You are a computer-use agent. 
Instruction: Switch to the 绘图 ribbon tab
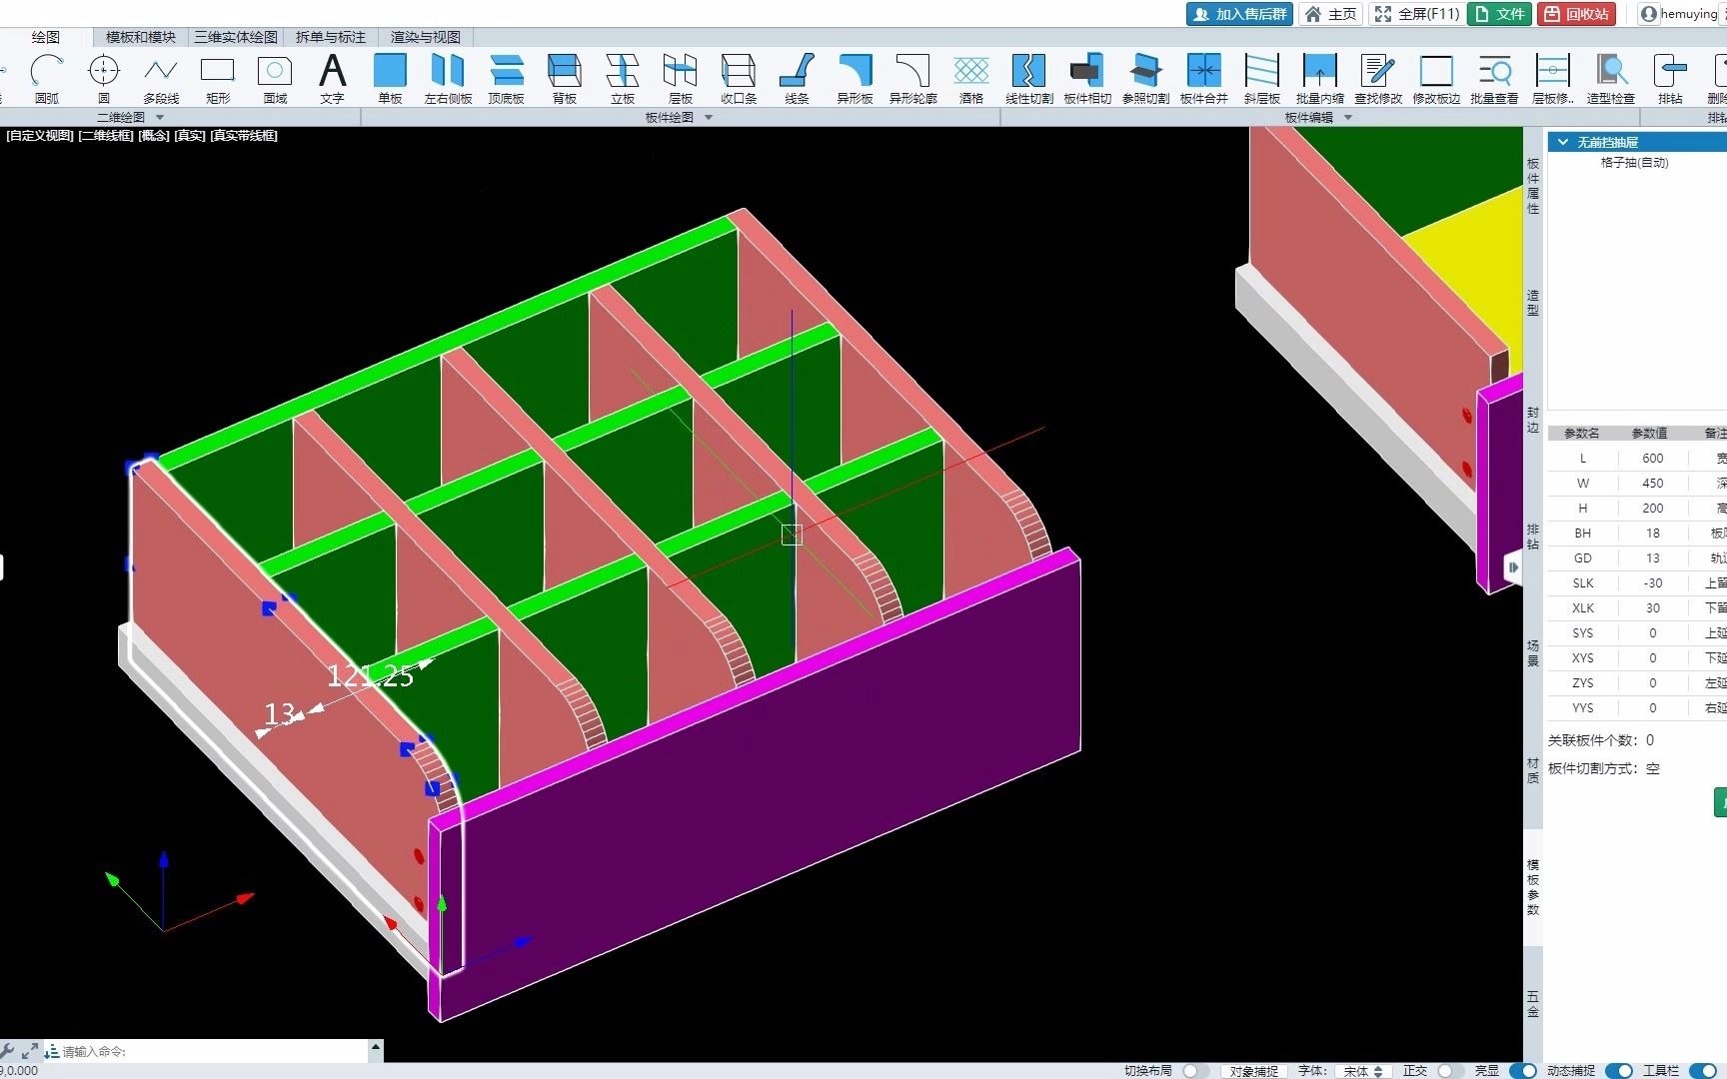[46, 37]
